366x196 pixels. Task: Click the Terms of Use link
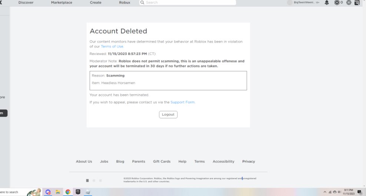[112, 47]
